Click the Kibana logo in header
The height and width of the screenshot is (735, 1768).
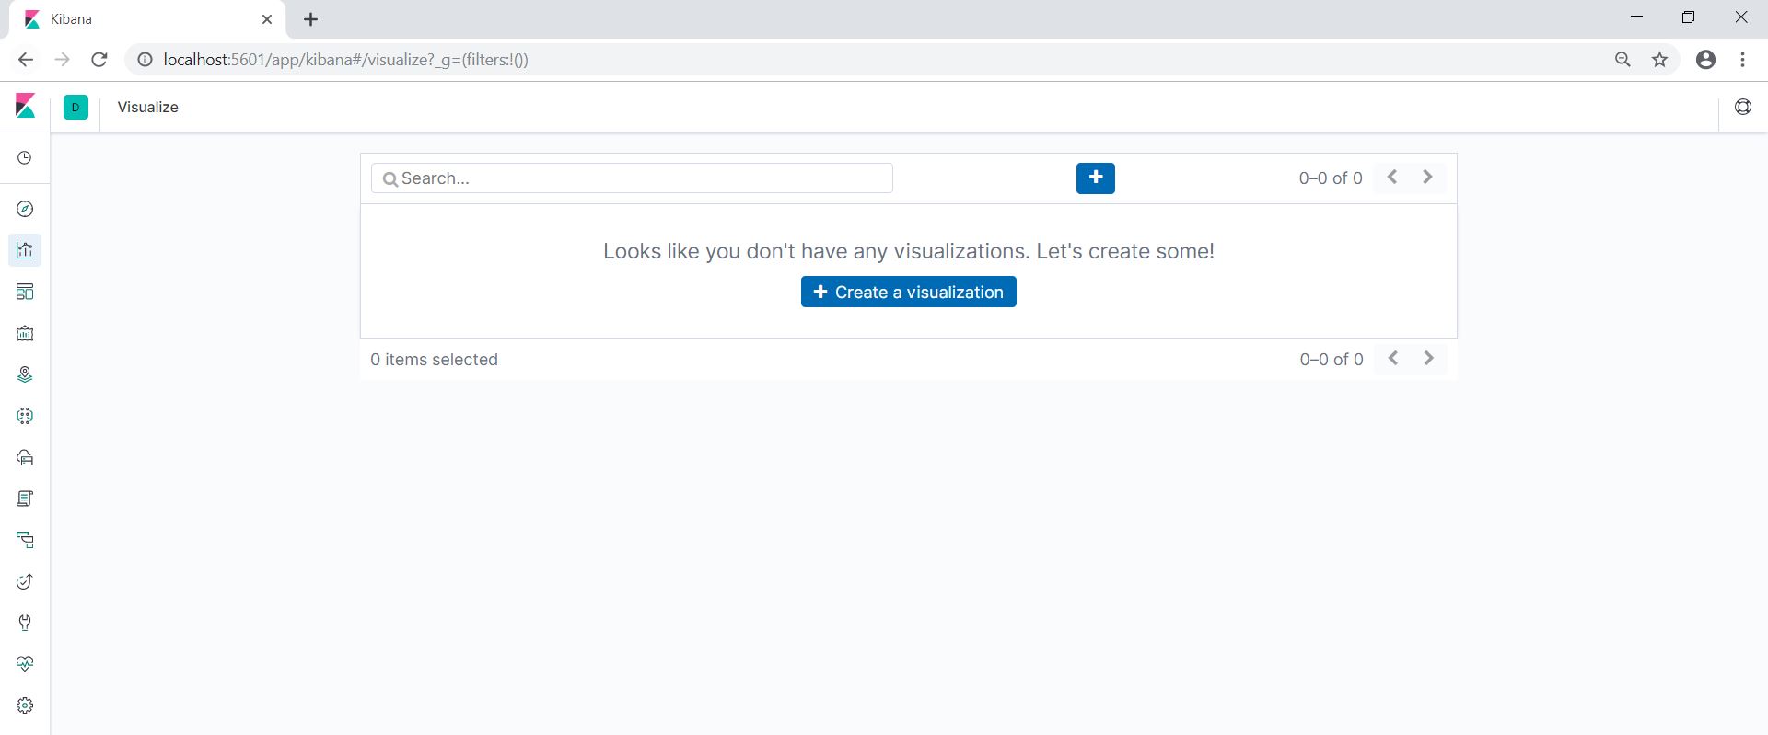coord(26,107)
